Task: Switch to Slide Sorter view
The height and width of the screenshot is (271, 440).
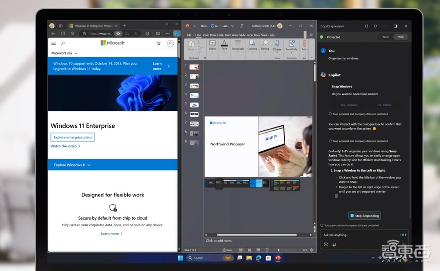Action: (249, 250)
